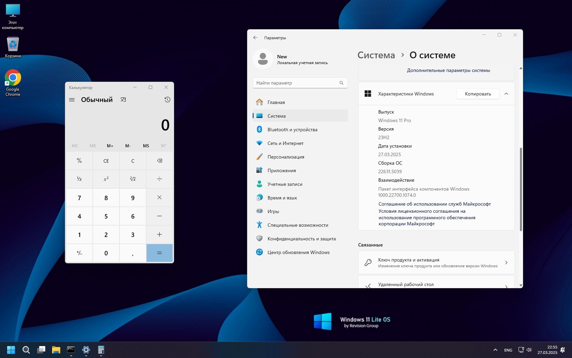Click the reciprocal 1/x key
Image resolution: width=572 pixels, height=358 pixels.
point(79,179)
